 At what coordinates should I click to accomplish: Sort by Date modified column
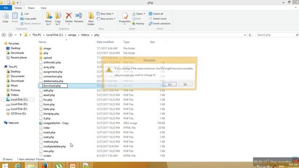105,42
